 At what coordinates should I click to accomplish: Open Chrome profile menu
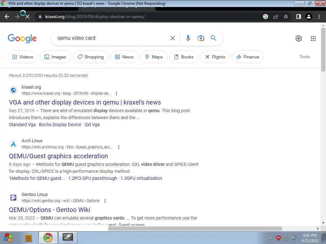[309, 17]
